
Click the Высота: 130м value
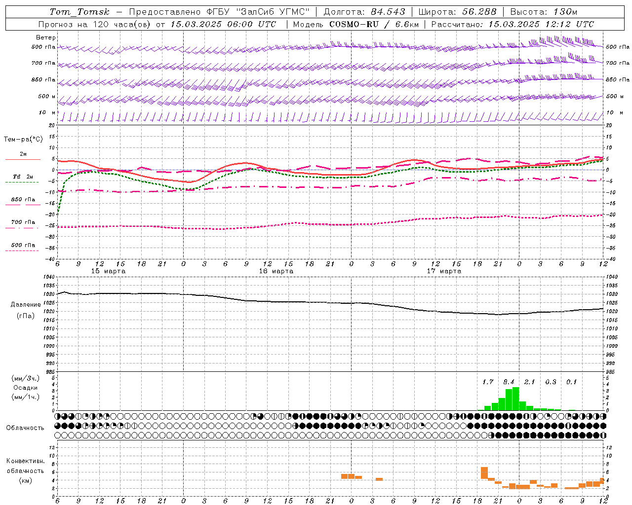(x=544, y=12)
